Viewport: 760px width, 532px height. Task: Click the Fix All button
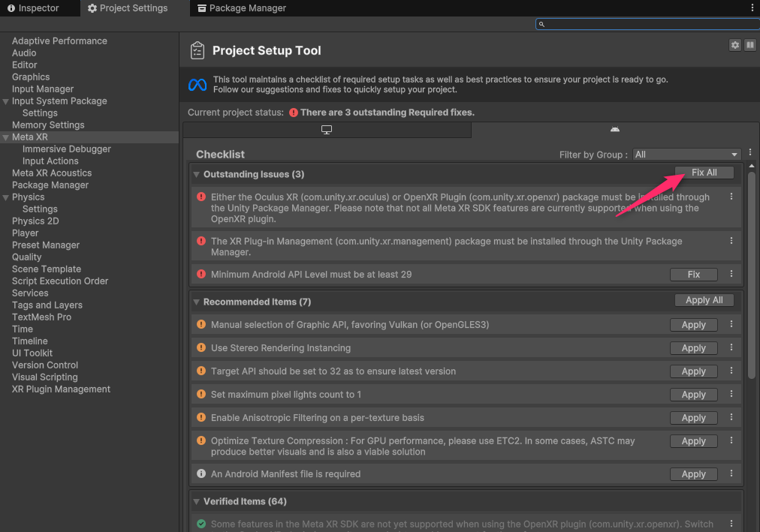(704, 173)
